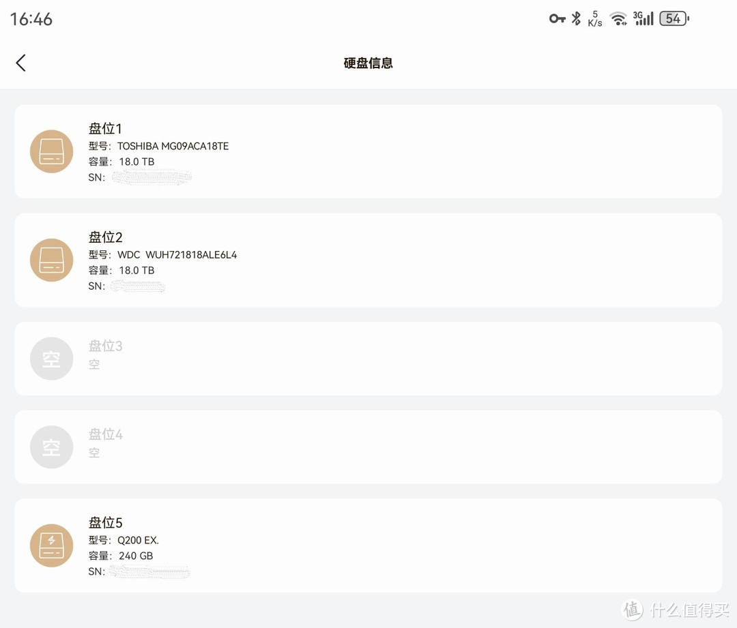Tap the empty bay 4 circle icon
Viewport: 737px width, 628px height.
pos(51,447)
